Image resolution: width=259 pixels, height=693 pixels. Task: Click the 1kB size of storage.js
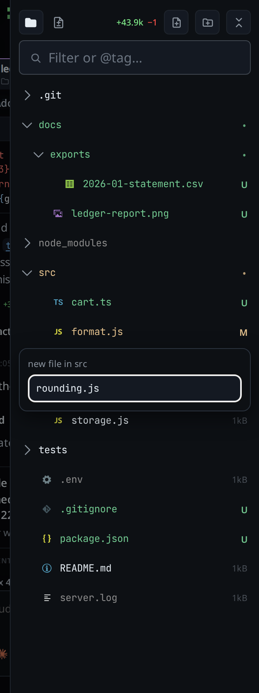tap(240, 421)
